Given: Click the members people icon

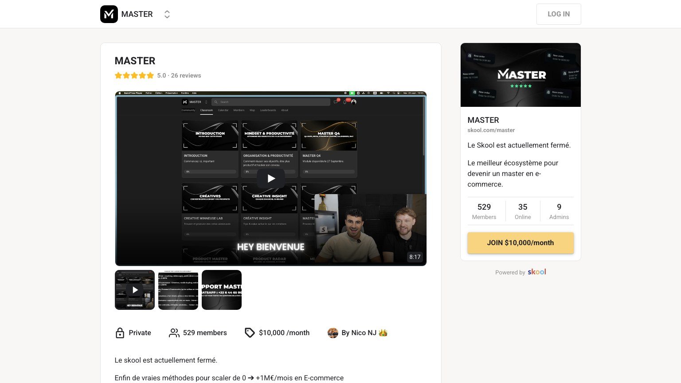Looking at the screenshot, I should click(174, 333).
